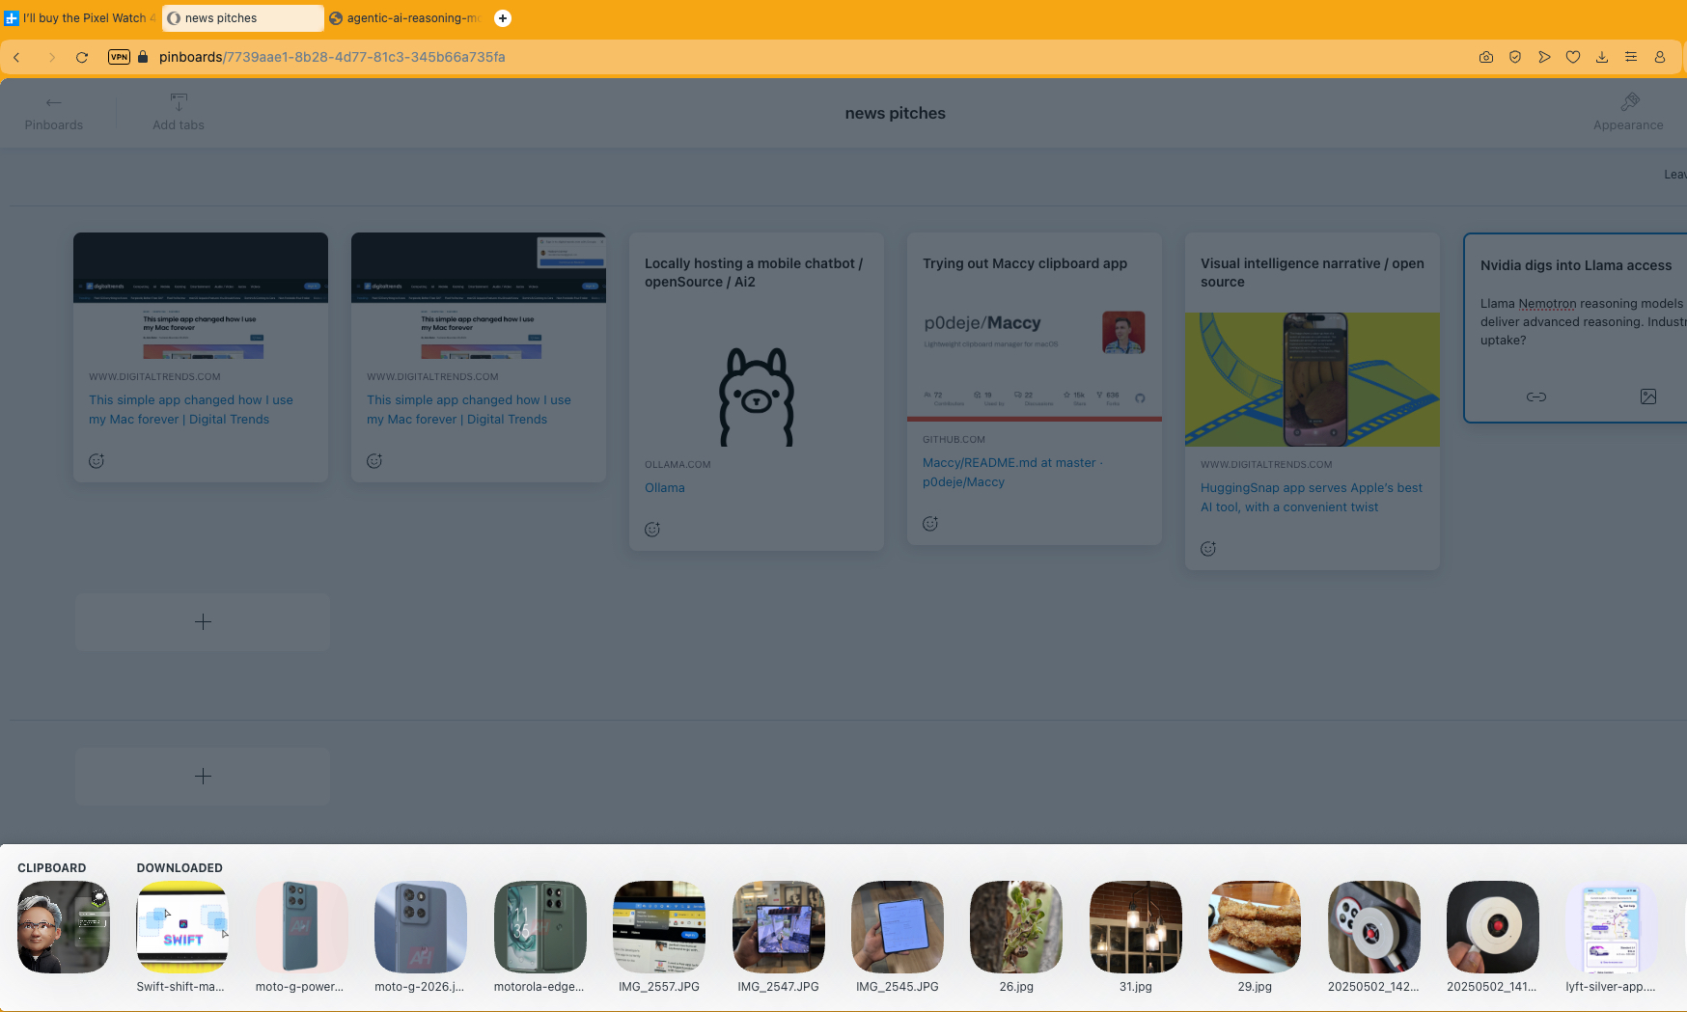Click link icon on Nvidia Llama card
The width and height of the screenshot is (1687, 1012).
[1536, 397]
